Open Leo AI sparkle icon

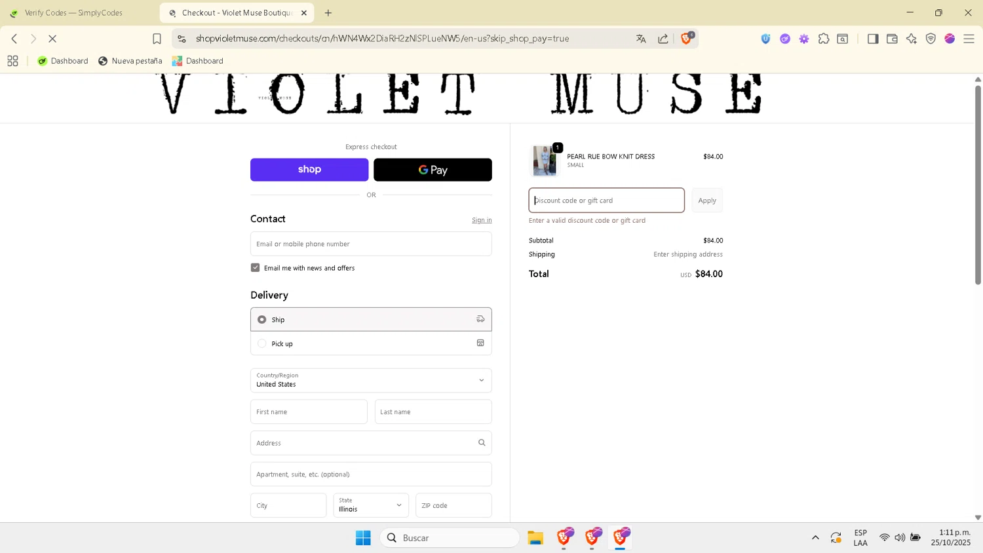pyautogui.click(x=912, y=39)
